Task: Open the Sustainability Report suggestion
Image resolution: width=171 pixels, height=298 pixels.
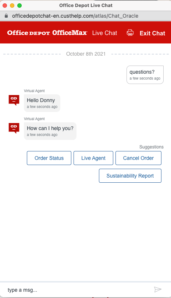Action: pyautogui.click(x=130, y=176)
